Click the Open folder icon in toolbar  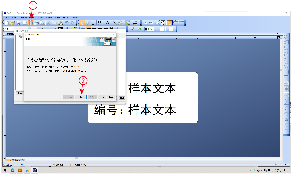point(12,23)
